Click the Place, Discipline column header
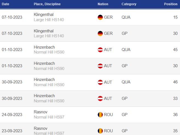This screenshot has height=135, width=180. click(x=47, y=4)
